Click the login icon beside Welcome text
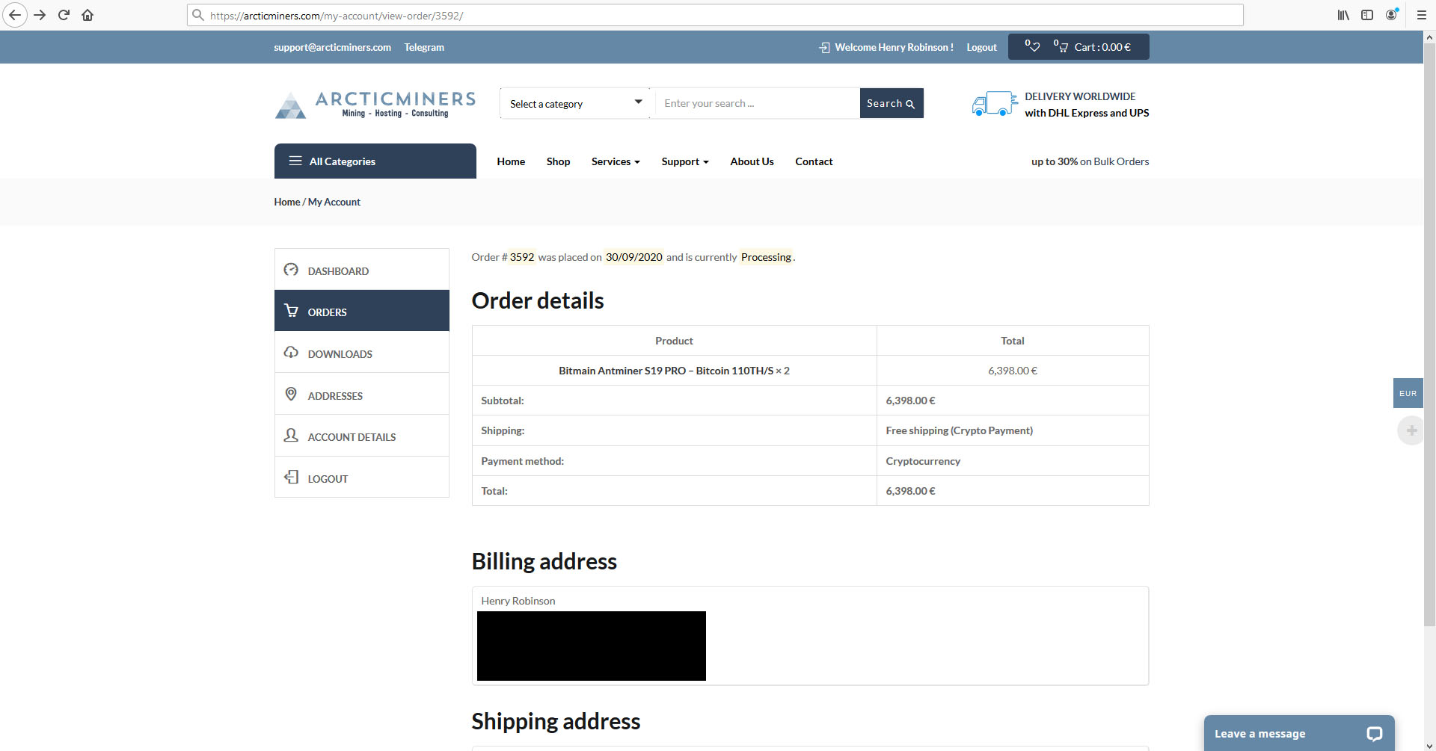The width and height of the screenshot is (1436, 751). (824, 47)
